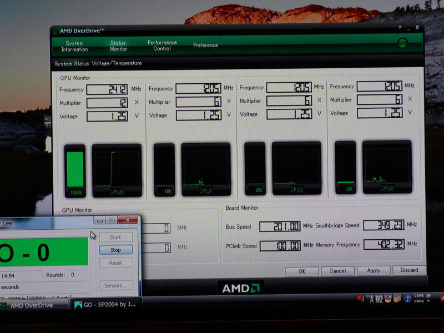Click the 14:54 time field in SP2004

tap(21, 275)
